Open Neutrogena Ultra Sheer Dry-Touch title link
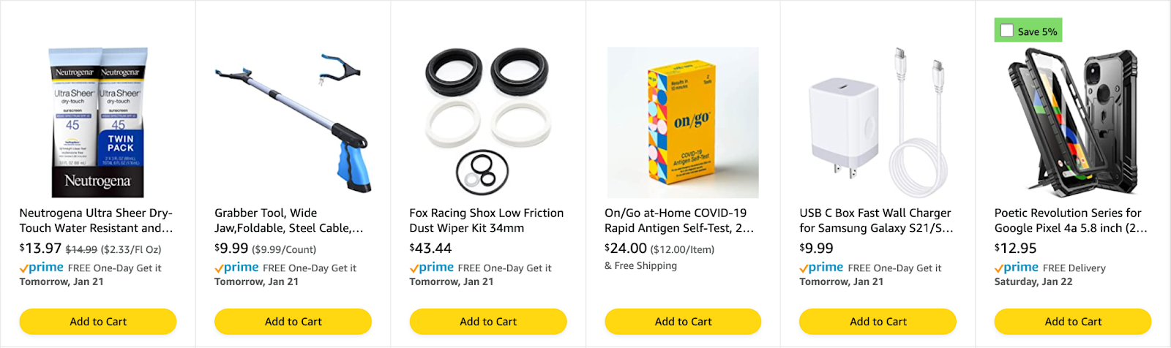The width and height of the screenshot is (1171, 348). pos(96,220)
